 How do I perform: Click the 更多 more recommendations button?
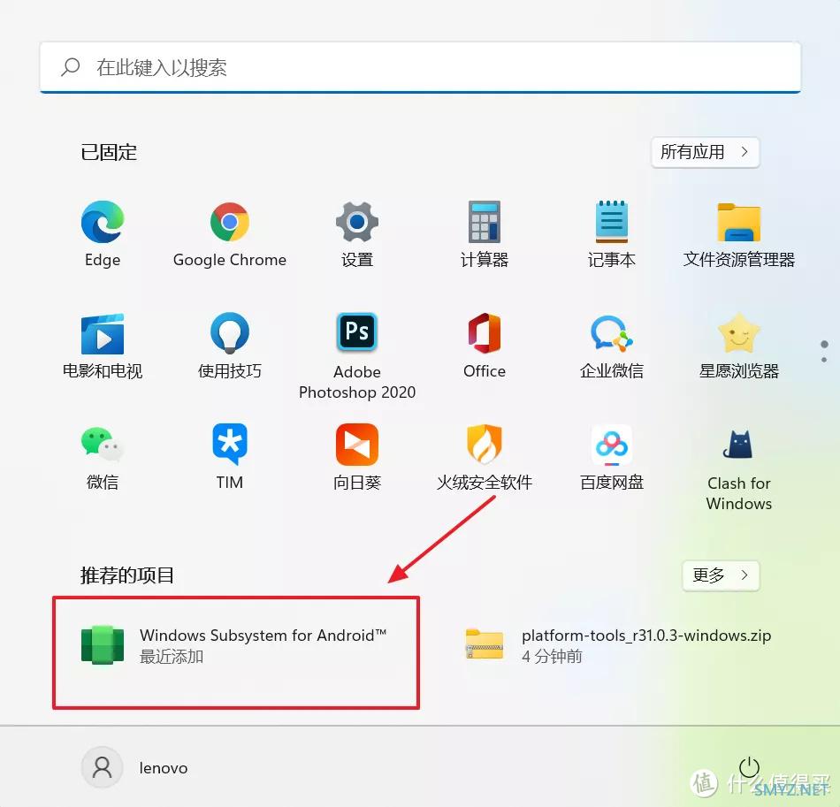[x=721, y=575]
